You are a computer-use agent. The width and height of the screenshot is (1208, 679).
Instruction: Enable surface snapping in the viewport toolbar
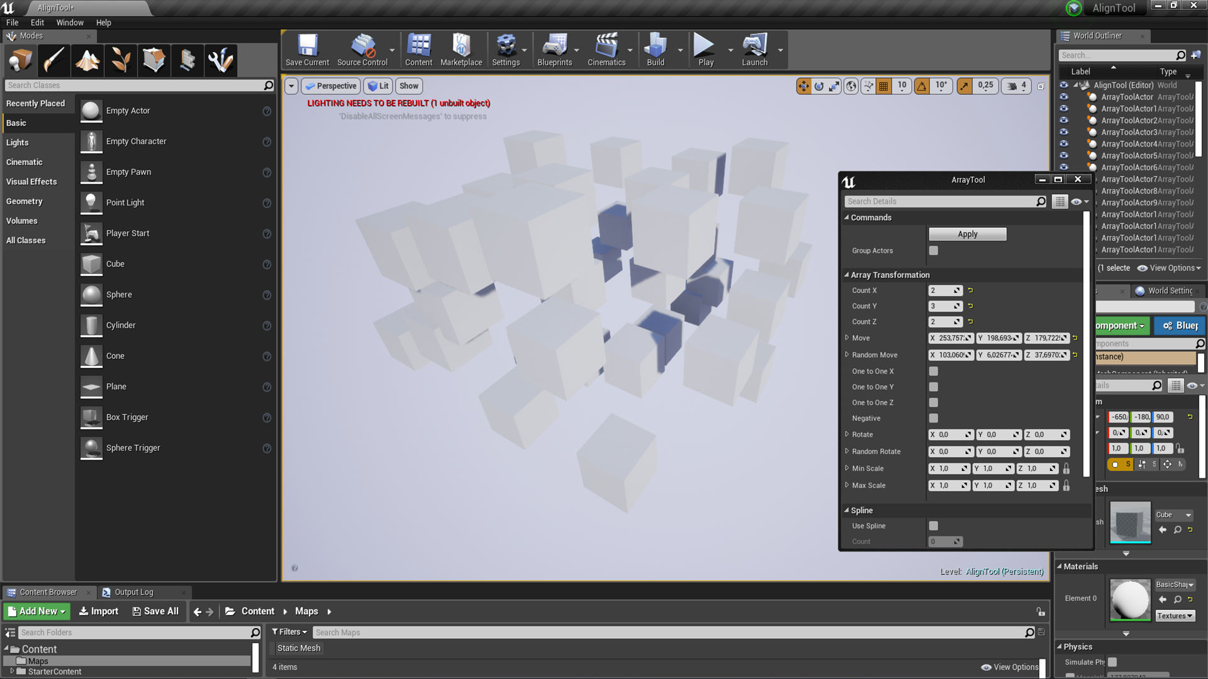click(867, 86)
